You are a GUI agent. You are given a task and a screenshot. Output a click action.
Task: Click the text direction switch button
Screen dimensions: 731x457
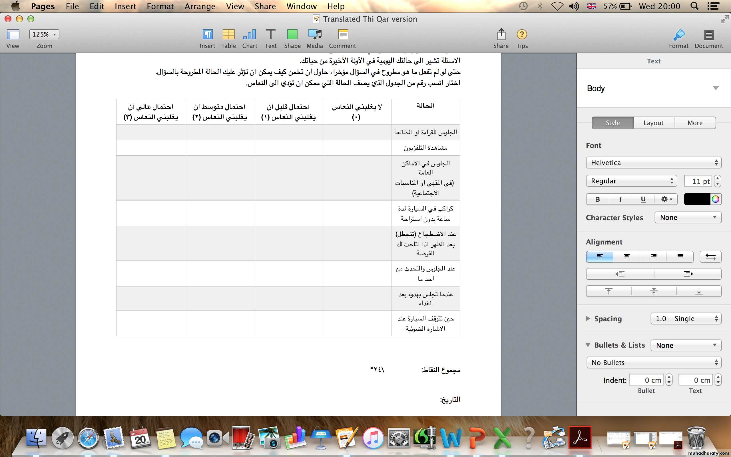[x=710, y=257]
